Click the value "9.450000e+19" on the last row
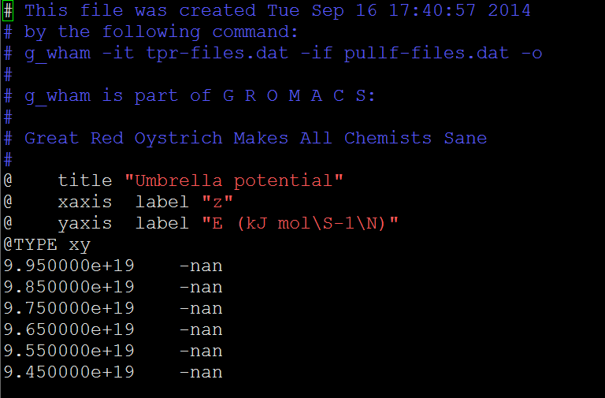The width and height of the screenshot is (605, 398). (69, 372)
